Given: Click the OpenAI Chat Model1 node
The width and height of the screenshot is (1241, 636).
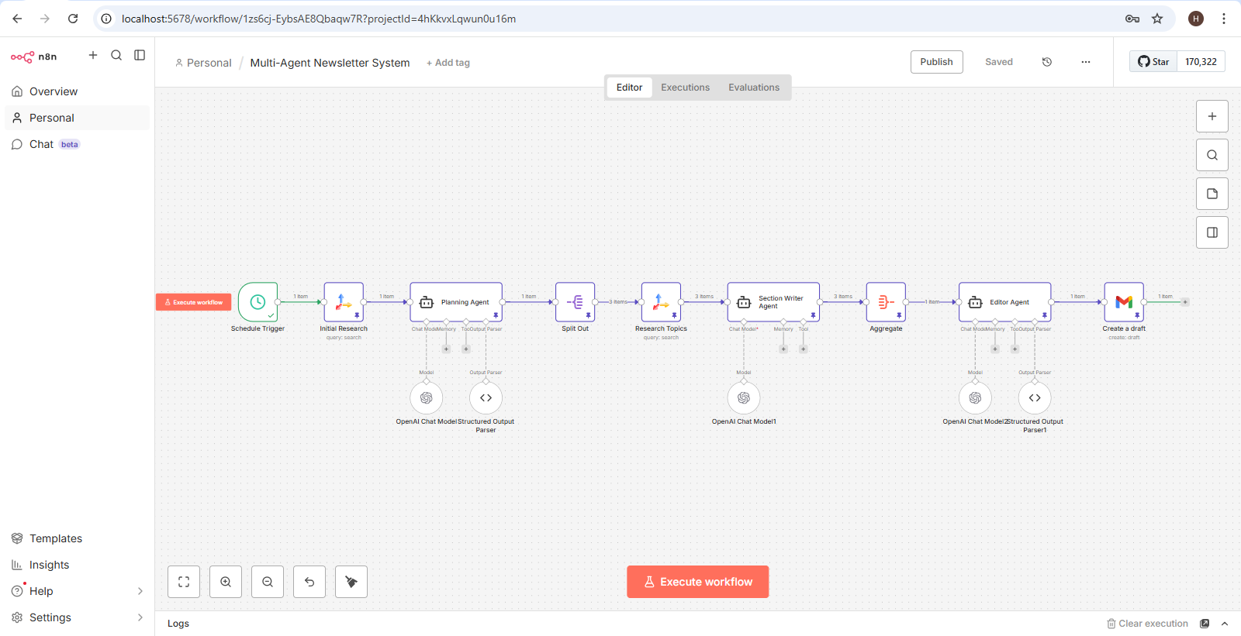Looking at the screenshot, I should click(744, 398).
